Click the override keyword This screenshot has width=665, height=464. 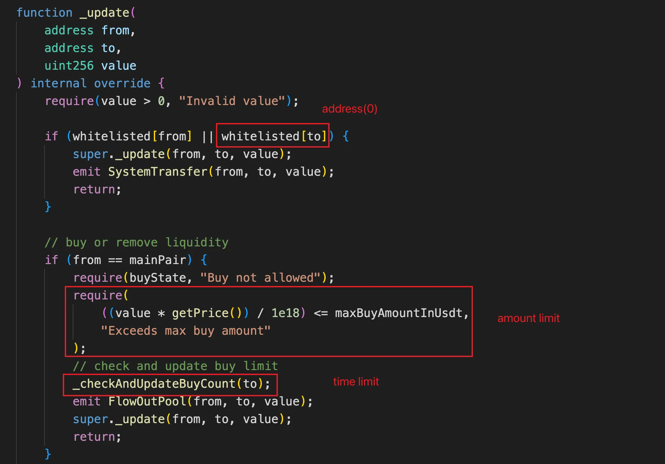click(122, 83)
